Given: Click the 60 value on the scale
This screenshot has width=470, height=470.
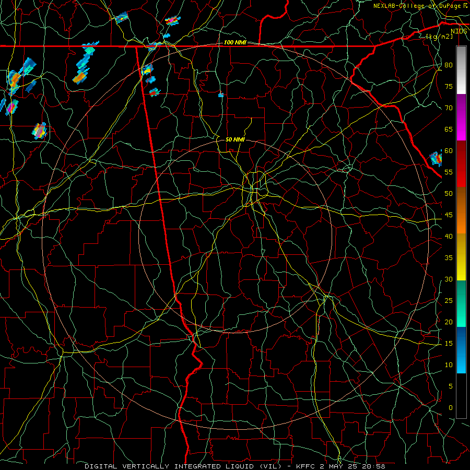Looking at the screenshot, I should click(x=449, y=151).
